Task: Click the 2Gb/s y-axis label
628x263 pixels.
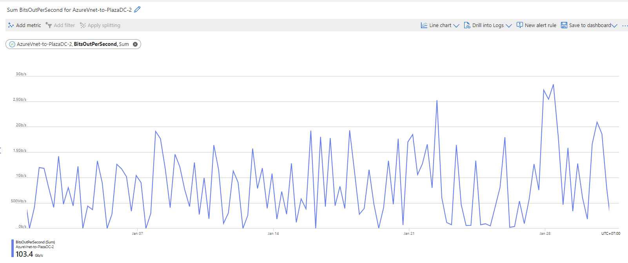Action: [21, 125]
